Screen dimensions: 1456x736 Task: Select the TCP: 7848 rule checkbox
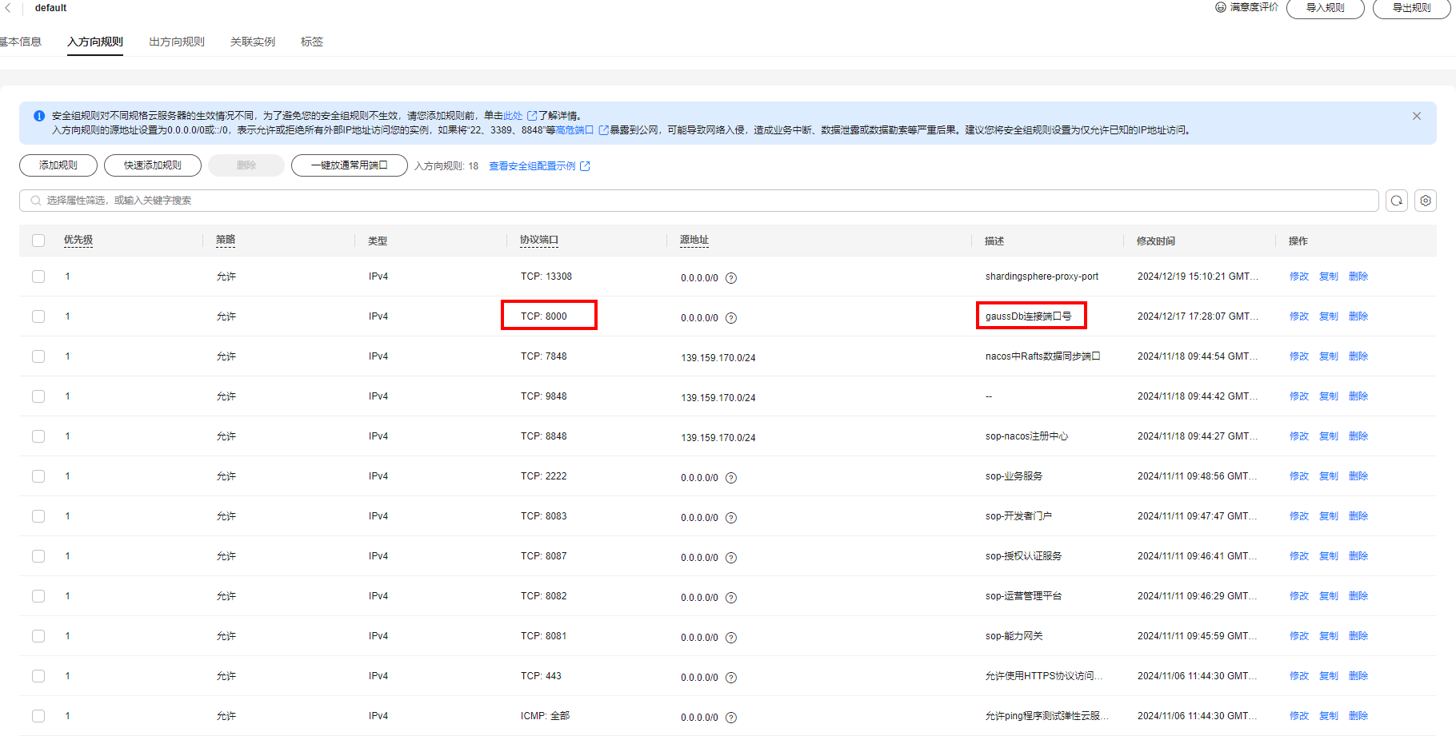point(38,356)
